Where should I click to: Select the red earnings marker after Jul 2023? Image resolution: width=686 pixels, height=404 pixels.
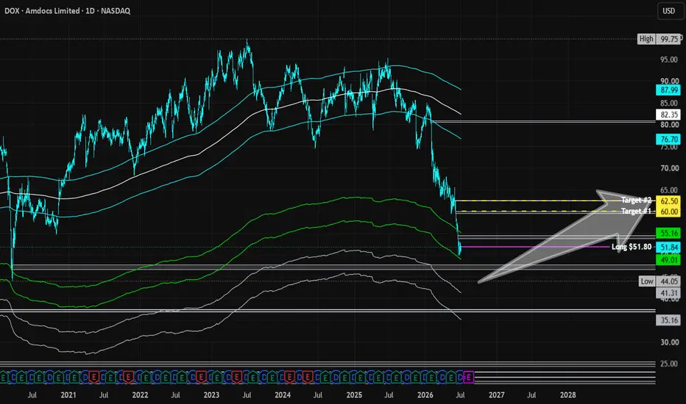click(236, 377)
